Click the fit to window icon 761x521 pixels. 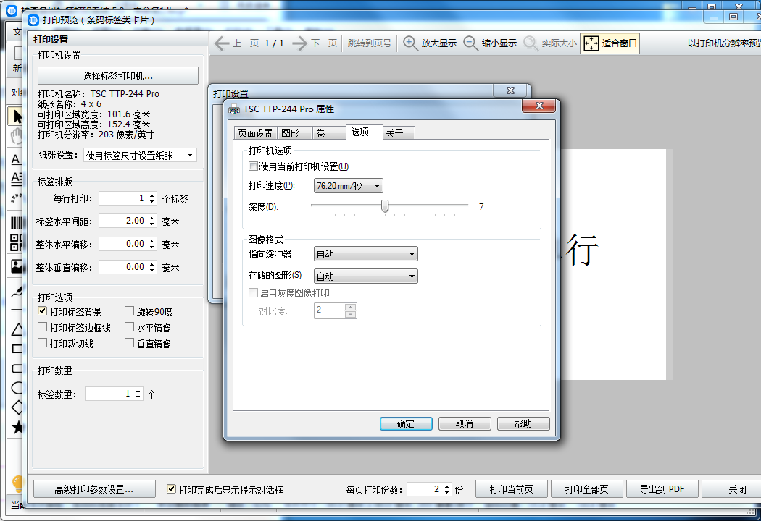click(591, 43)
